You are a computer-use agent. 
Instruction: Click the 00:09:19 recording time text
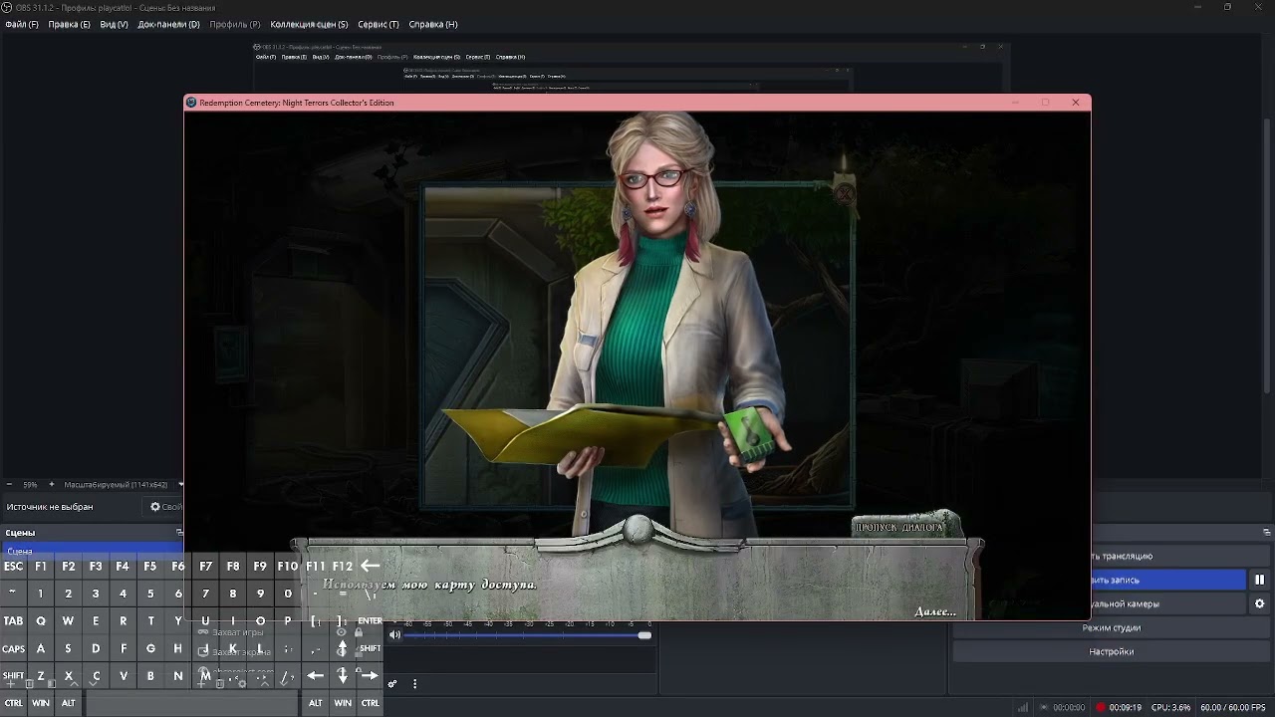[x=1126, y=708]
